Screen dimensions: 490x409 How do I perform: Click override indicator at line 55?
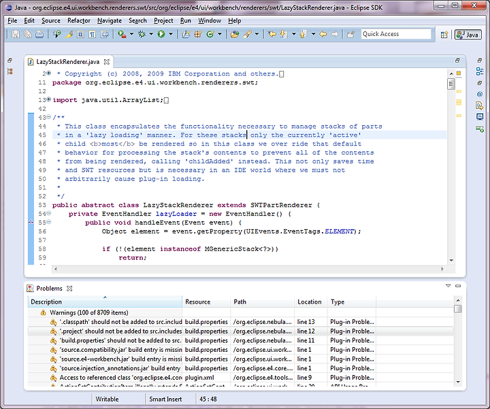[x=31, y=222]
